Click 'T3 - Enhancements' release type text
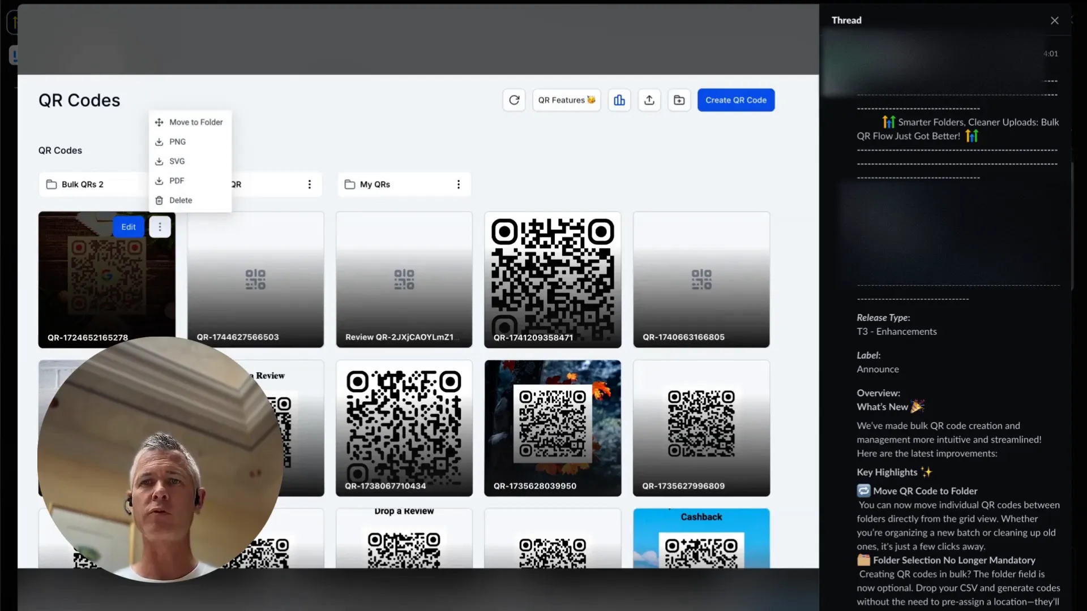Viewport: 1087px width, 611px height. pos(896,332)
